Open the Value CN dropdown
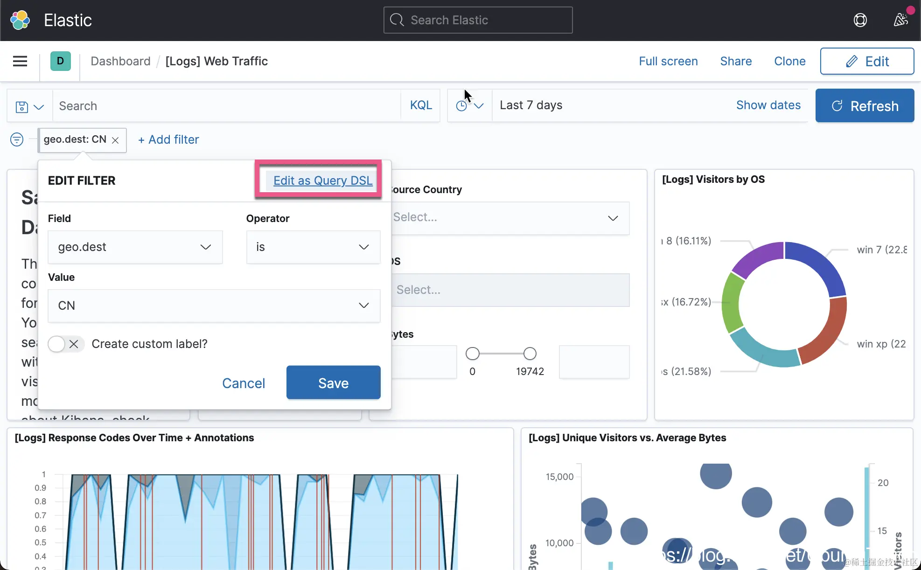921x570 pixels. 214,306
